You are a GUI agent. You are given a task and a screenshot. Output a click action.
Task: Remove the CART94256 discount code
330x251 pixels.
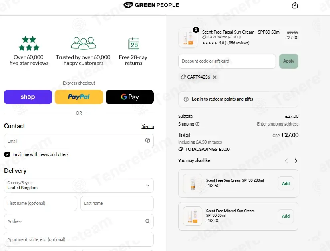point(215,77)
